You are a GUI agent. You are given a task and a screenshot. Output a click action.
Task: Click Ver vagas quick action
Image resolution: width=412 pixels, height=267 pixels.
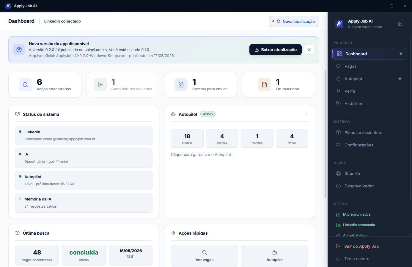click(205, 256)
